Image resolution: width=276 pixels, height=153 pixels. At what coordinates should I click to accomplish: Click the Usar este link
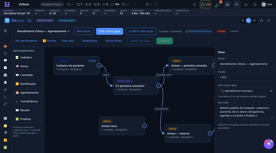click(68, 41)
